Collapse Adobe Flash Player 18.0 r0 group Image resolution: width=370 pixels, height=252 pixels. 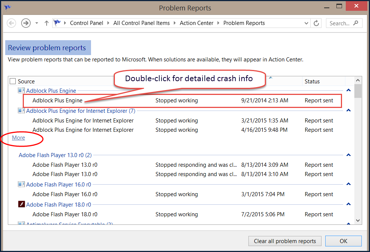(348, 204)
